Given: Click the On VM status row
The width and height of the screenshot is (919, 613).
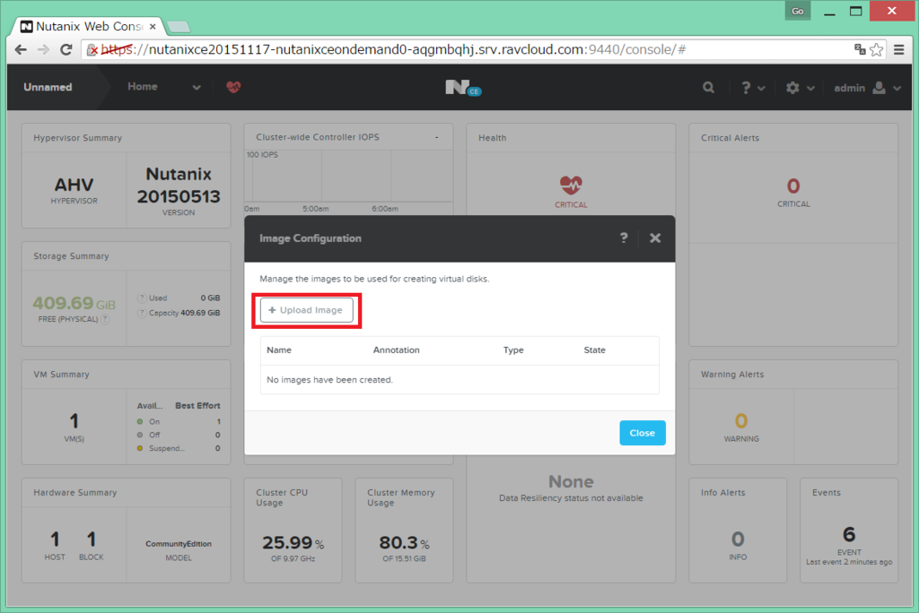Looking at the screenshot, I should click(179, 421).
